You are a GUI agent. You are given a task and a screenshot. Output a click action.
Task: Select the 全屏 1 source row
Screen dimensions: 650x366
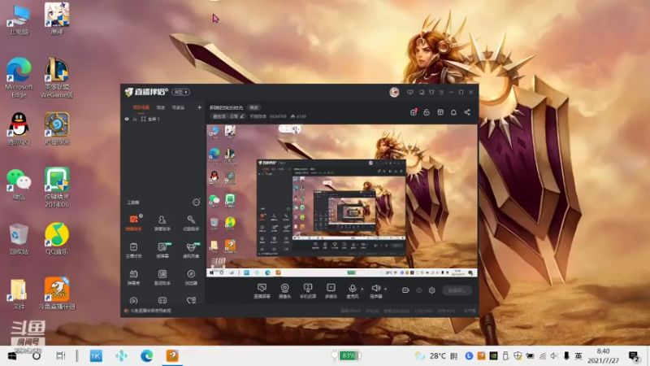click(x=162, y=119)
